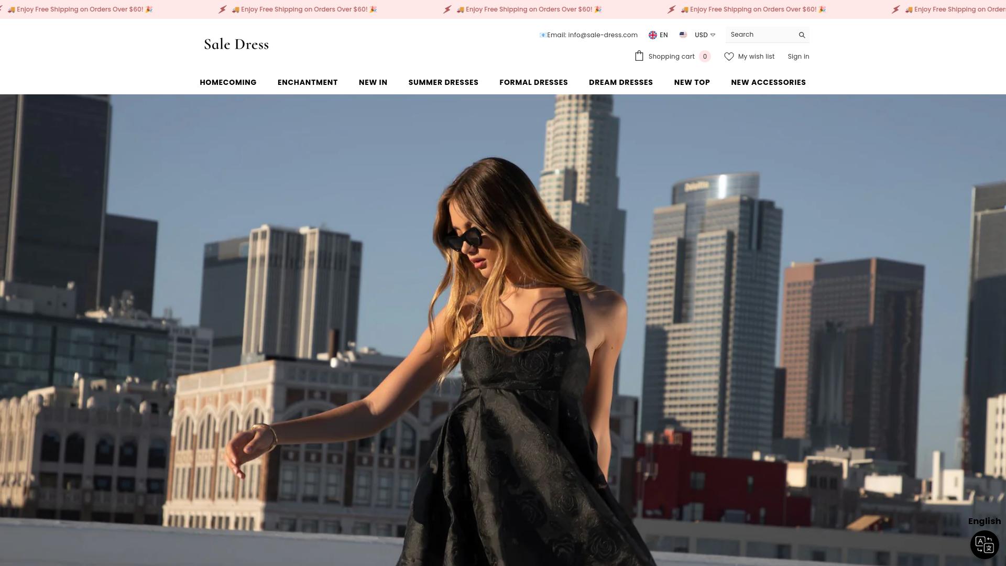Expand the USD currency dropdown

pos(705,35)
